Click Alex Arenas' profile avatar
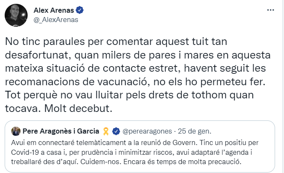This screenshot has height=173, width=284. click(x=16, y=16)
